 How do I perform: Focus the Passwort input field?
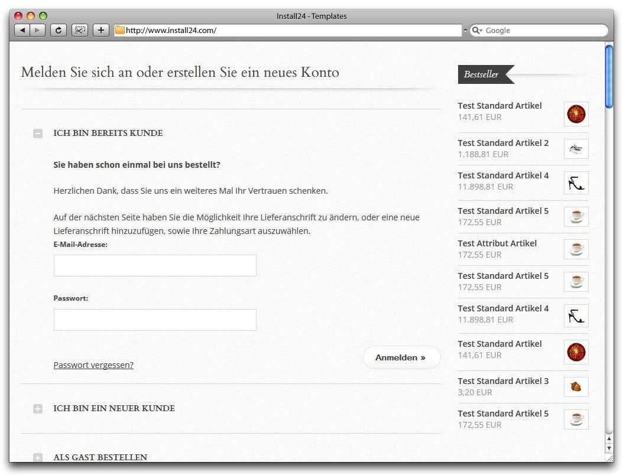coord(155,320)
